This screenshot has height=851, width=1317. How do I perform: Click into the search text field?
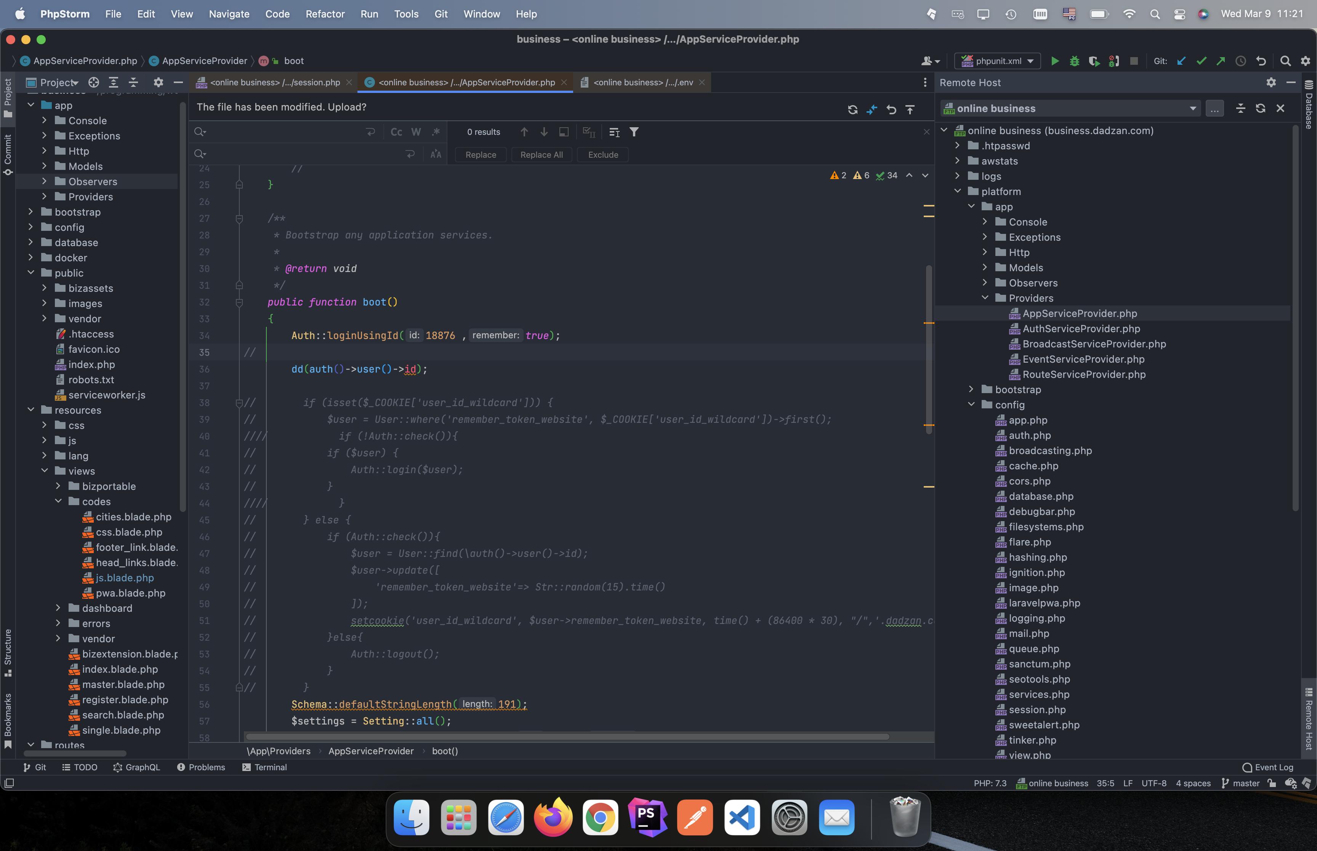tap(285, 132)
